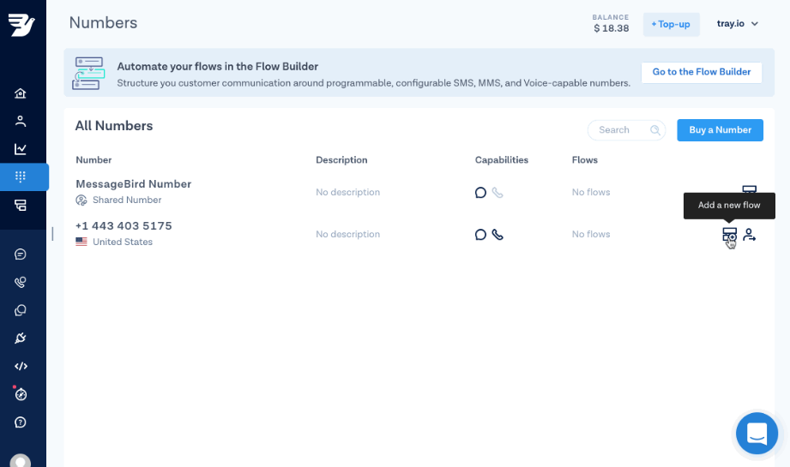Open the Contacts person icon in sidebar

coord(21,121)
